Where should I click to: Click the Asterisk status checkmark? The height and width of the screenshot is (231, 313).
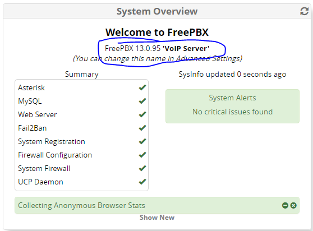[142, 87]
